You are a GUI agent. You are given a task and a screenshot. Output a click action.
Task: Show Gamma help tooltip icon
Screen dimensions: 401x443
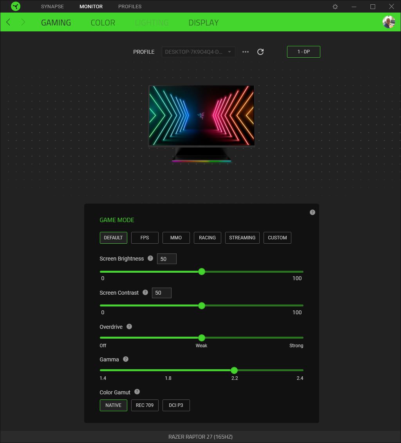[x=126, y=359]
